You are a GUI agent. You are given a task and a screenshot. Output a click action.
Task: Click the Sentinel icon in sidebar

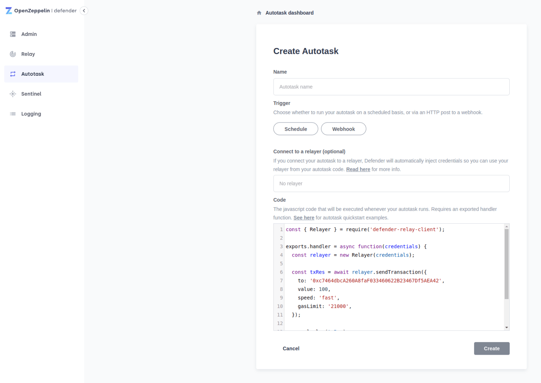[13, 94]
